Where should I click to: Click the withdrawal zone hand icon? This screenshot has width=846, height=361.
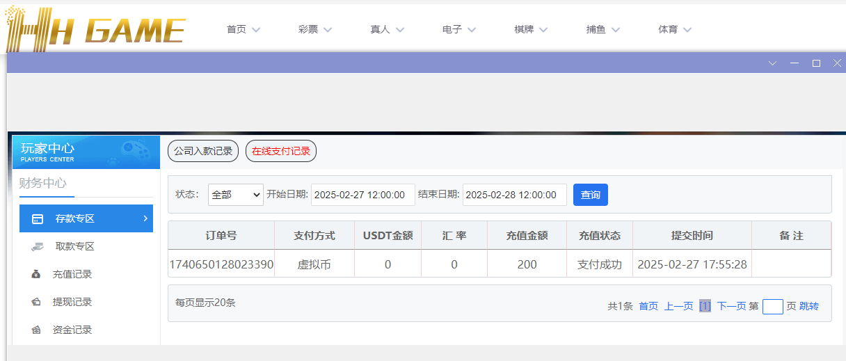(x=37, y=247)
